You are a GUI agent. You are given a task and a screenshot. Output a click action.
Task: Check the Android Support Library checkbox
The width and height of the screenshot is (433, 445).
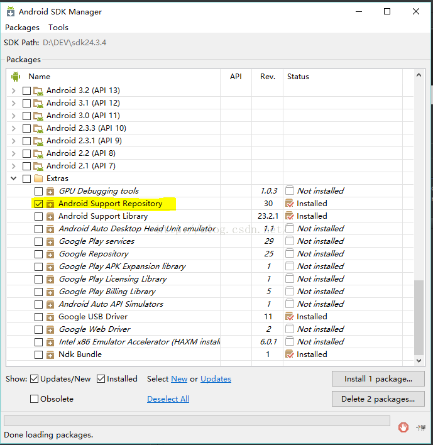(38, 217)
